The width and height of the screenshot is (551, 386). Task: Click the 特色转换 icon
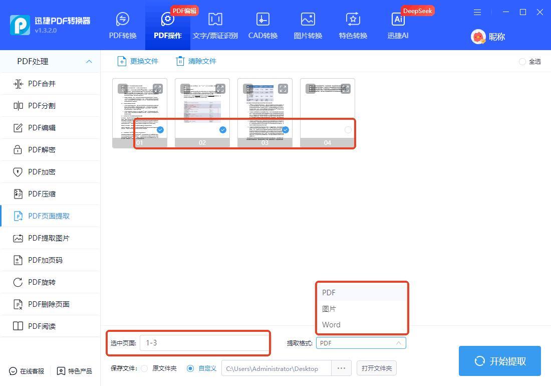coord(353,20)
